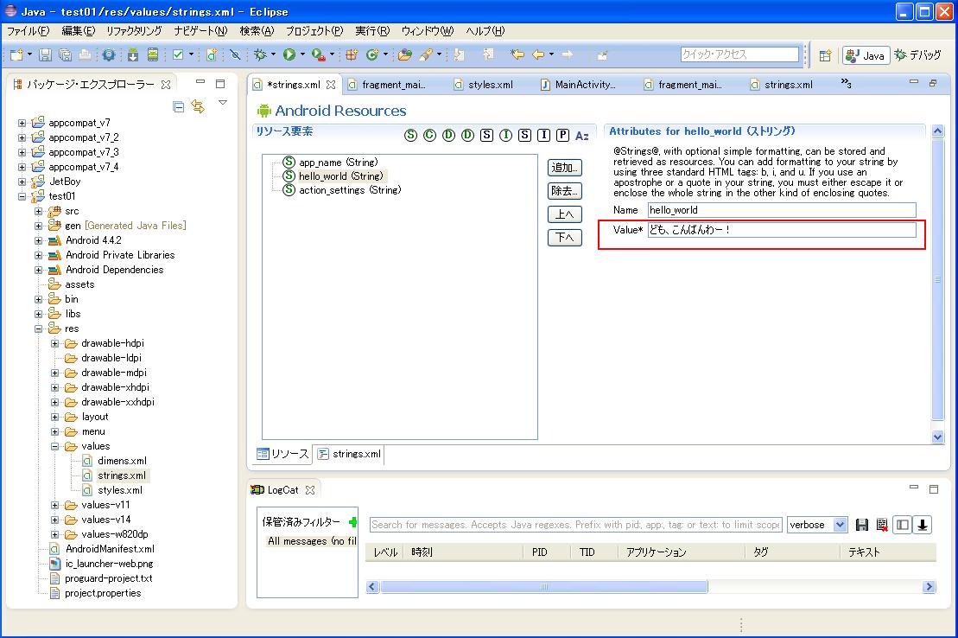Click the New Java Class icon
Screen dimensions: 958x638
(x=371, y=55)
